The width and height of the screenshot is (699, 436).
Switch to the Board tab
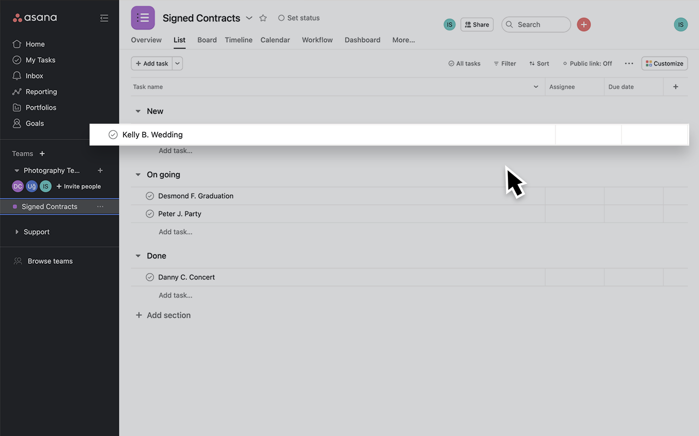[x=207, y=40]
